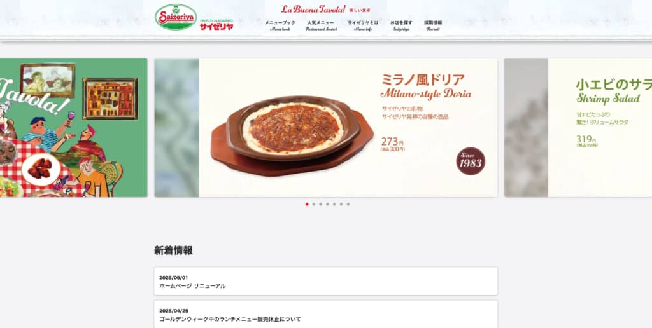Click the ミラノ風ドリア slide title
Image resolution: width=652 pixels, height=328 pixels.
click(423, 79)
